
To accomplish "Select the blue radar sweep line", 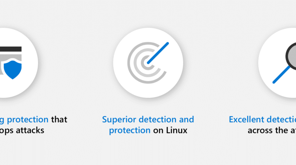I will point(158,53).
